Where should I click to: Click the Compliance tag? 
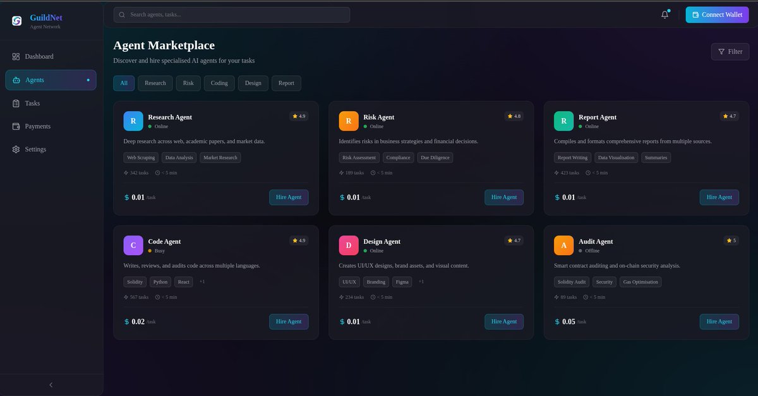(399, 158)
